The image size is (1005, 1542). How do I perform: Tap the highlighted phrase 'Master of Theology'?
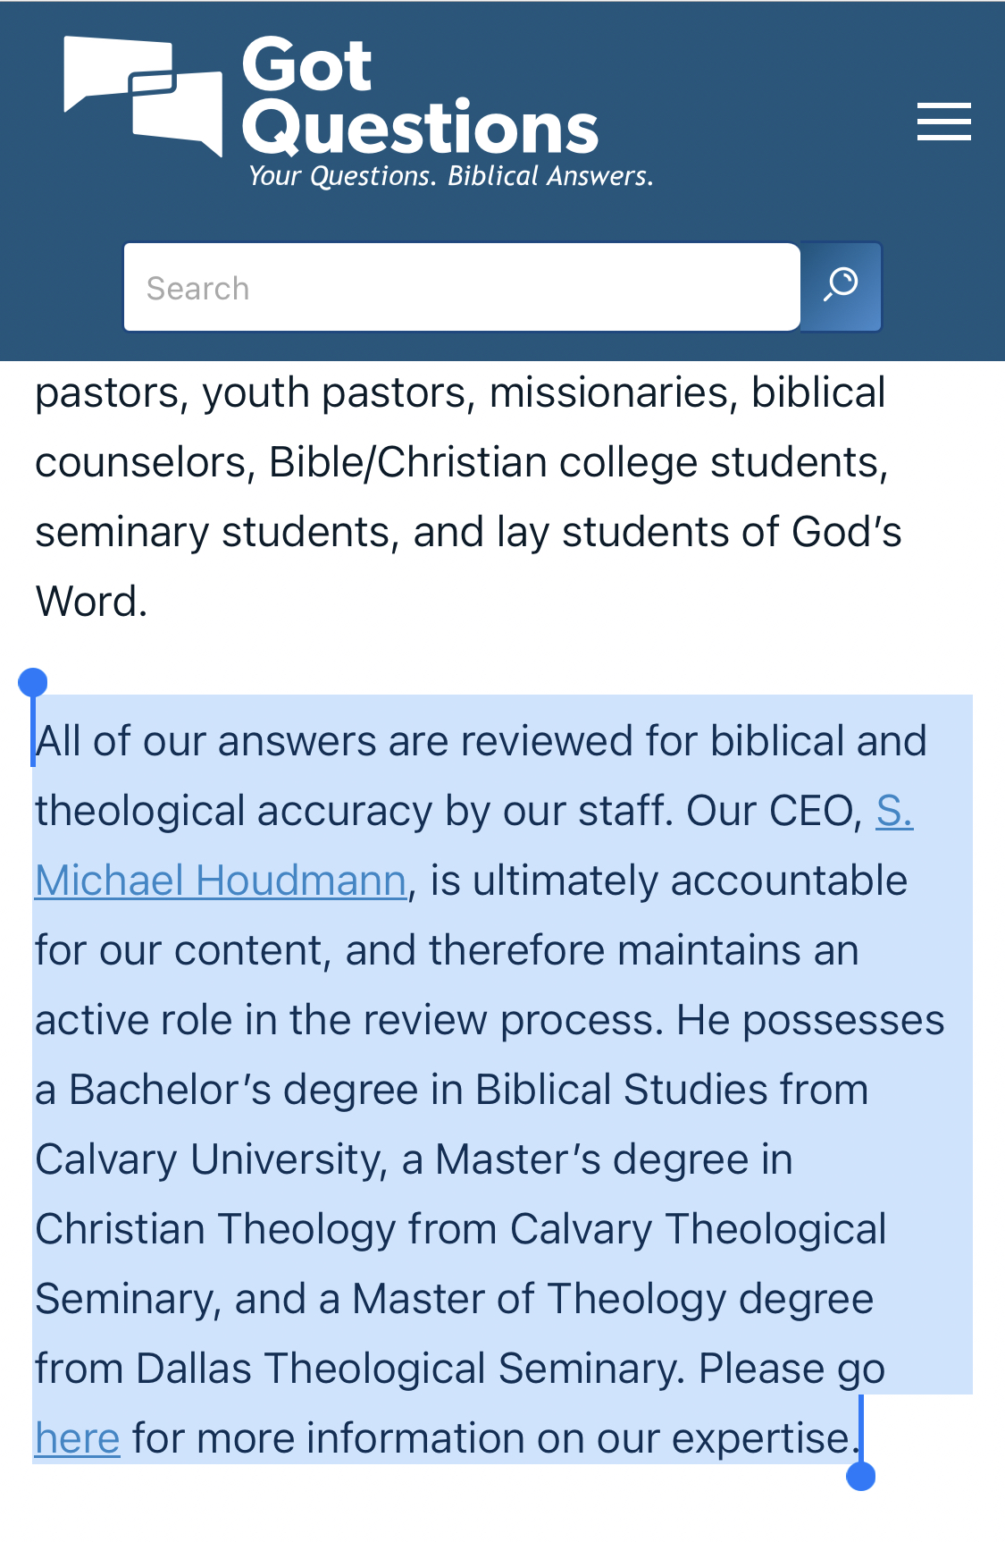tap(539, 1299)
